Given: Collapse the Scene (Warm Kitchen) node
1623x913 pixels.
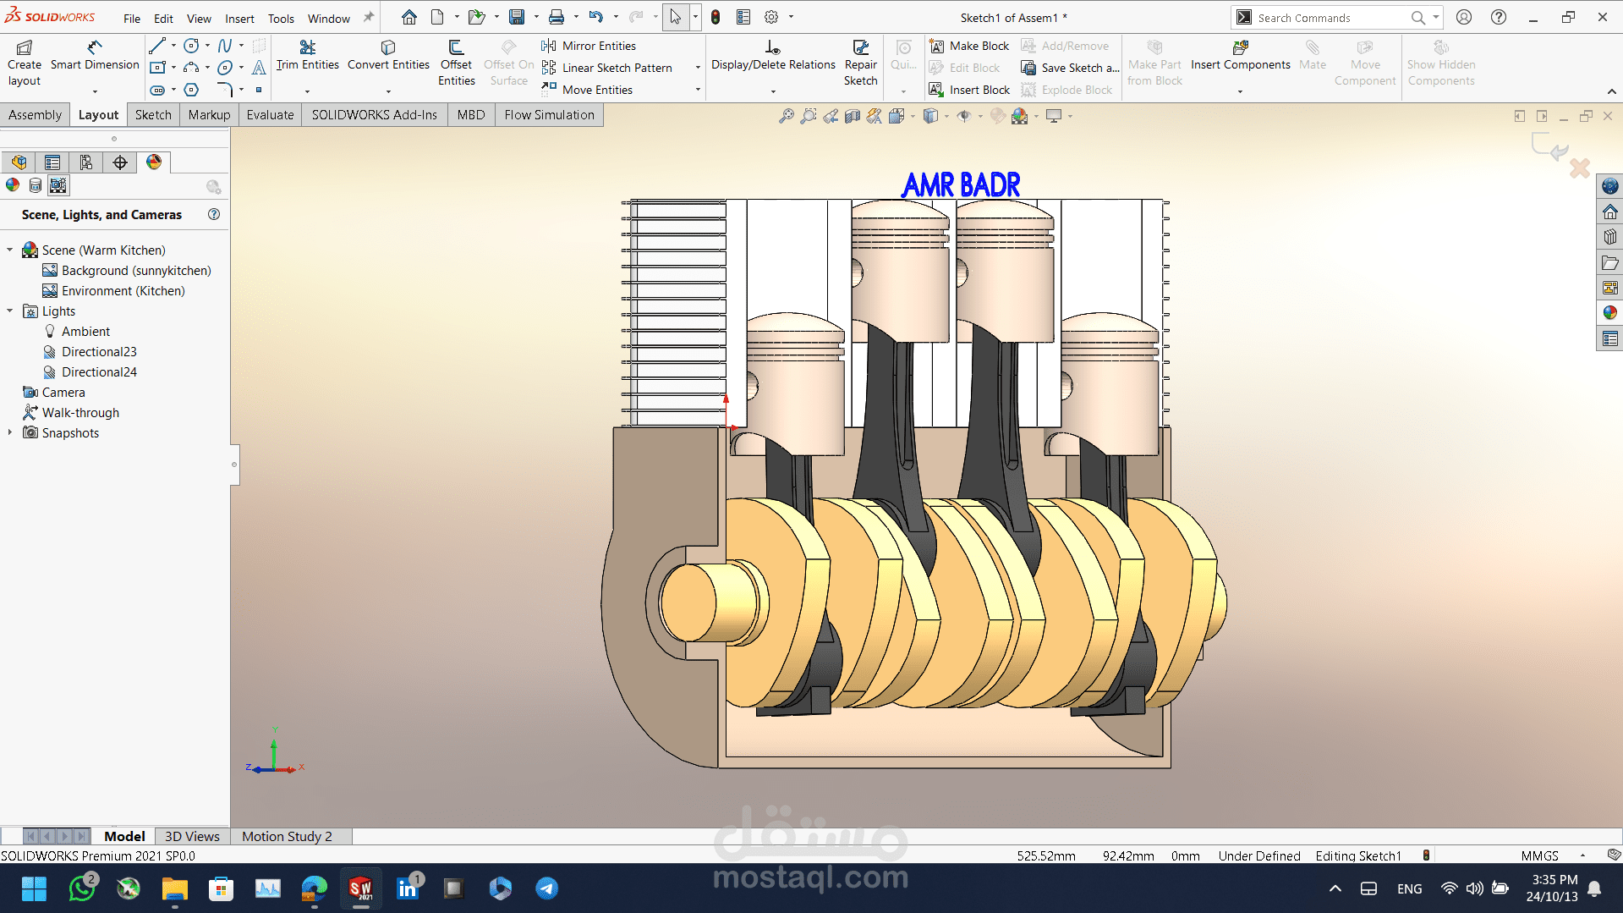Looking at the screenshot, I should tap(10, 250).
